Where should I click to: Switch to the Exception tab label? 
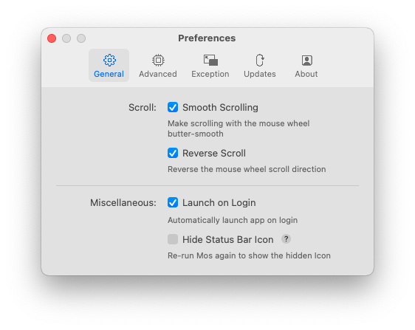(x=210, y=74)
